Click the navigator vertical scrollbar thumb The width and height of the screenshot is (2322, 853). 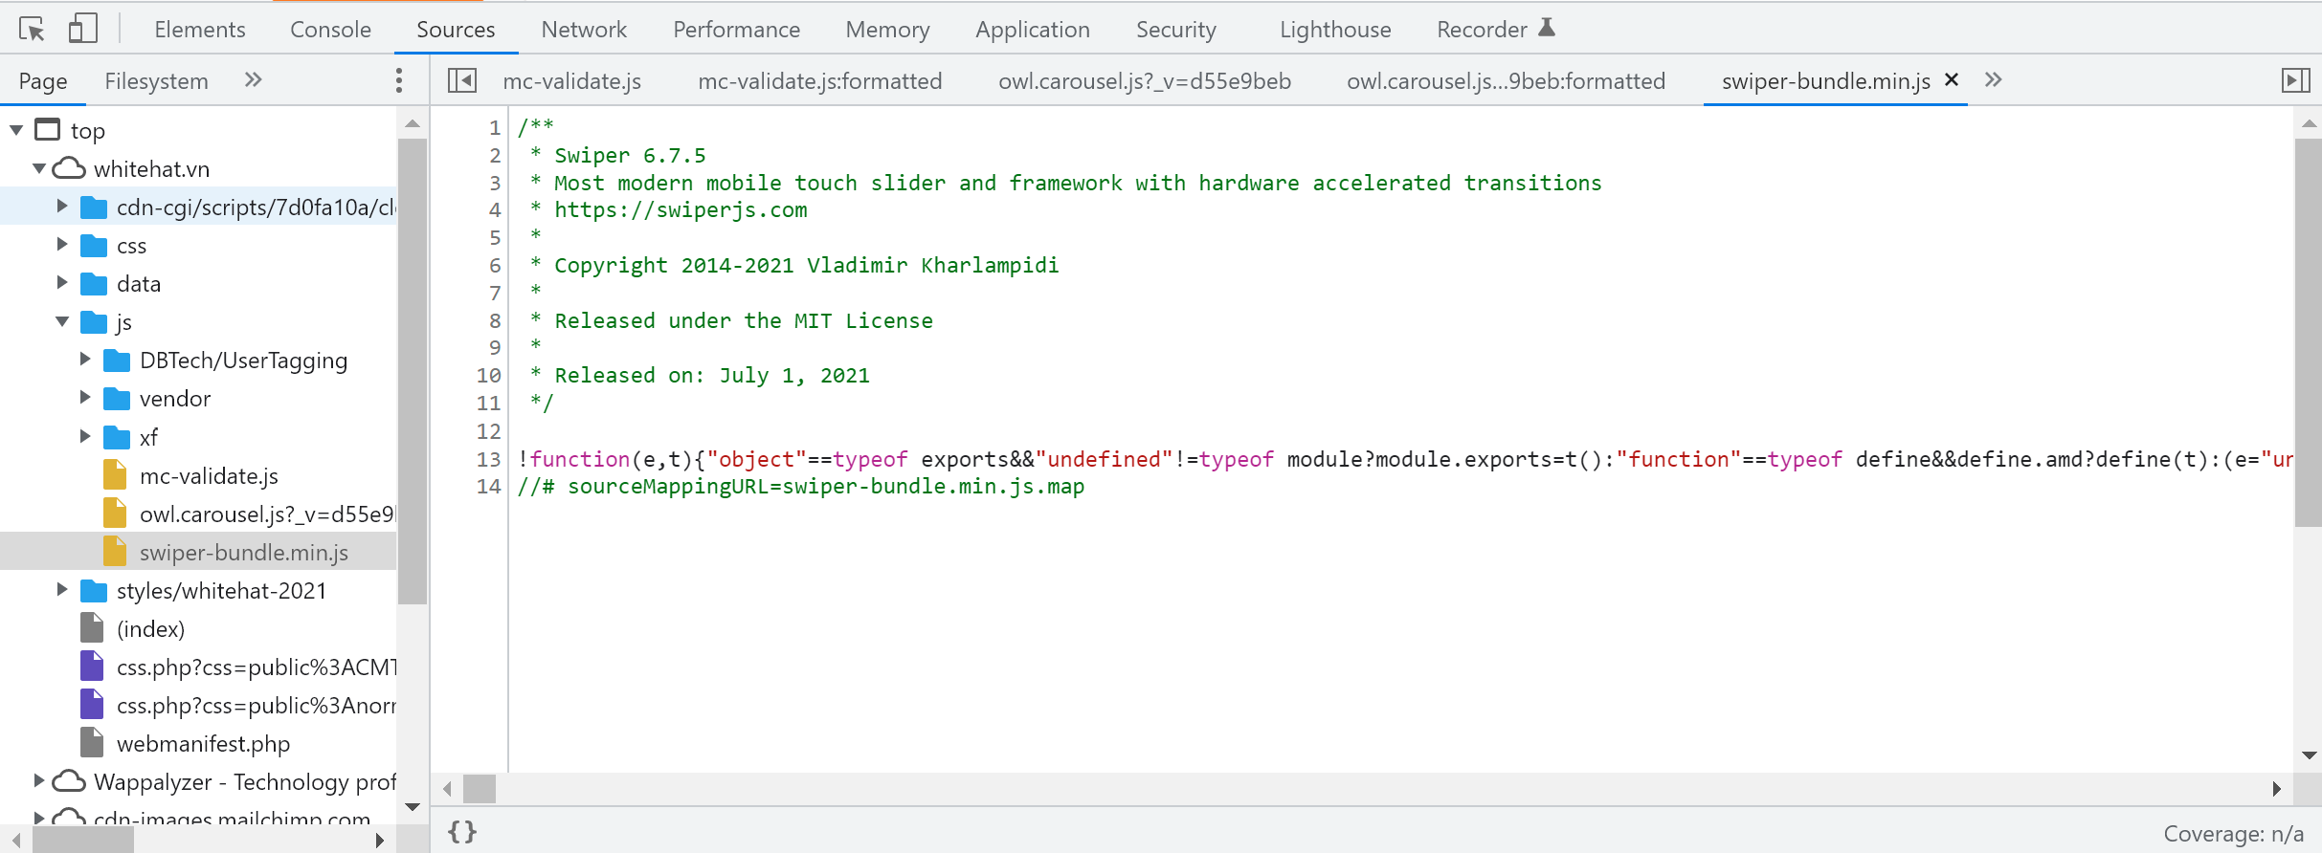413,372
